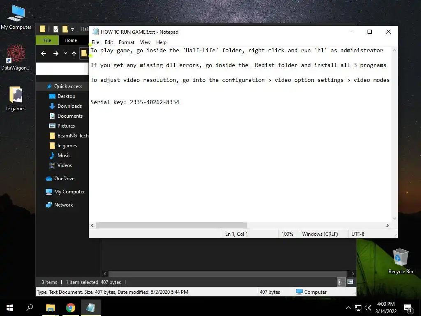This screenshot has width=421, height=316.
Task: Click the New folder quick access icon in Explorer
Action: [65, 29]
